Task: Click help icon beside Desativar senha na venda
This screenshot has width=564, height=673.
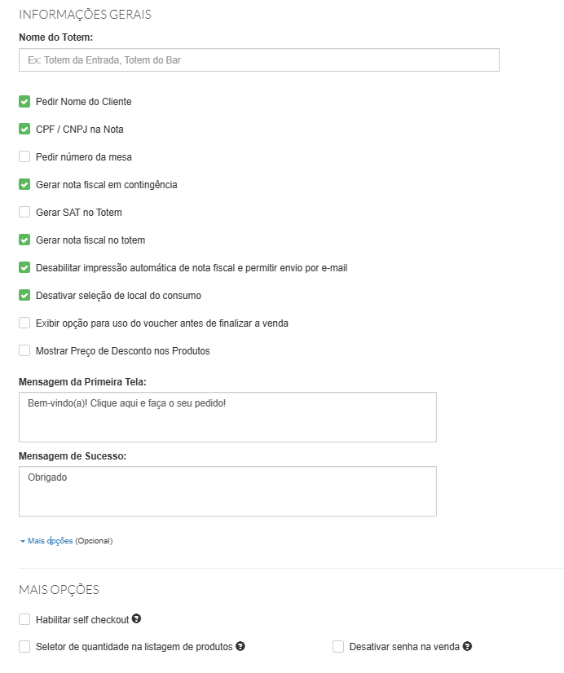Action: point(468,645)
